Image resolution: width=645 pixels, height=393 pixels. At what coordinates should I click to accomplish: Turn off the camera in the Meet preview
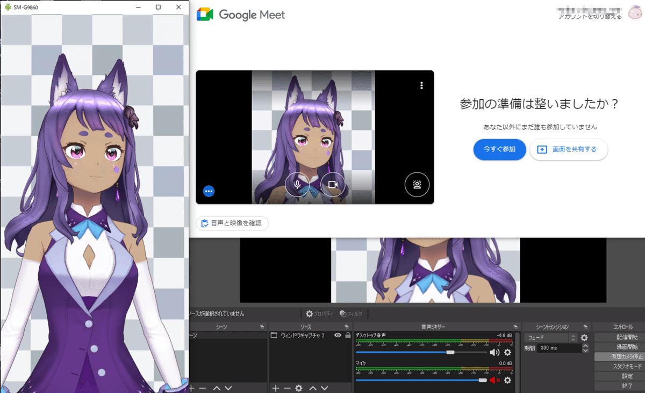point(332,185)
